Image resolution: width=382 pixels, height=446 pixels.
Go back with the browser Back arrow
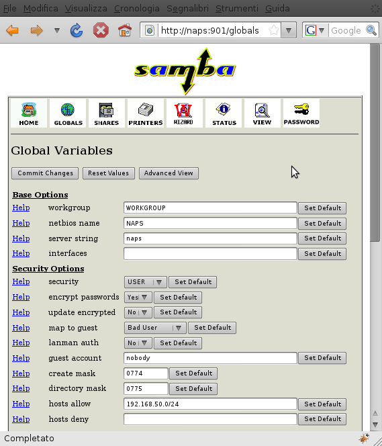(x=12, y=30)
